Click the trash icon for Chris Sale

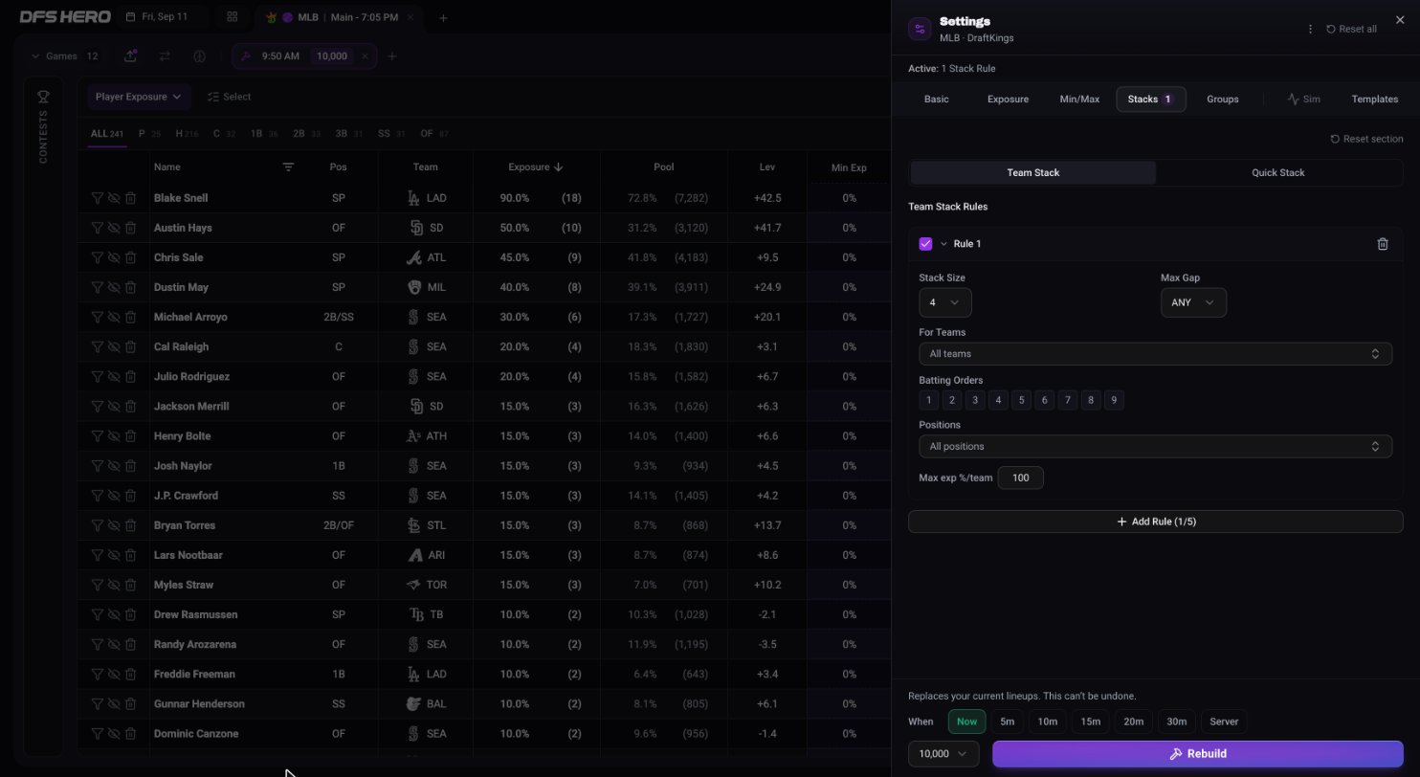130,257
